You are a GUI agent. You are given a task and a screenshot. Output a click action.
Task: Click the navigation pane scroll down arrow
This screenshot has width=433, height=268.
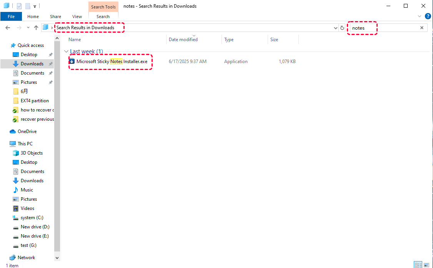[x=57, y=258]
